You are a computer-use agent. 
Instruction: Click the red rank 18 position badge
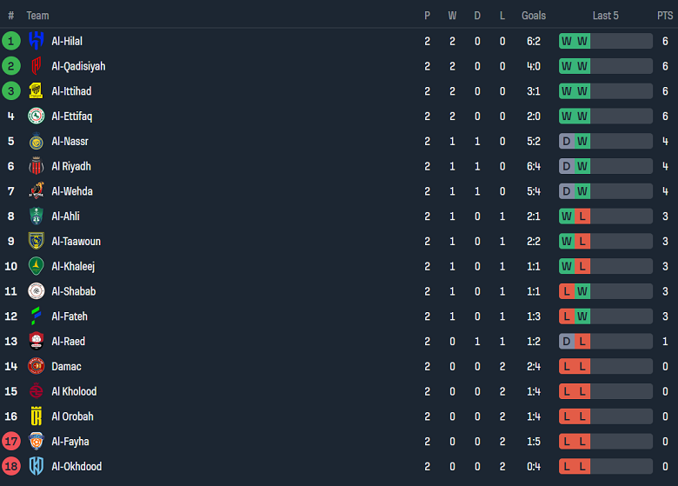pos(11,467)
